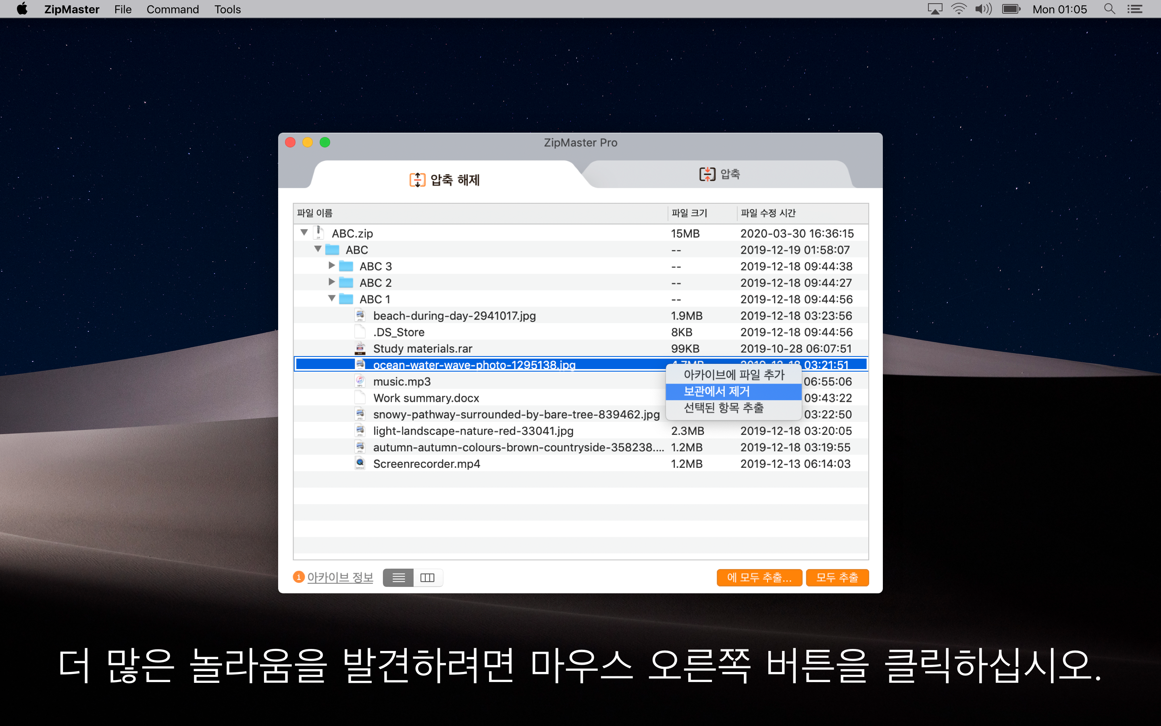Switch to list view mode

tap(398, 578)
